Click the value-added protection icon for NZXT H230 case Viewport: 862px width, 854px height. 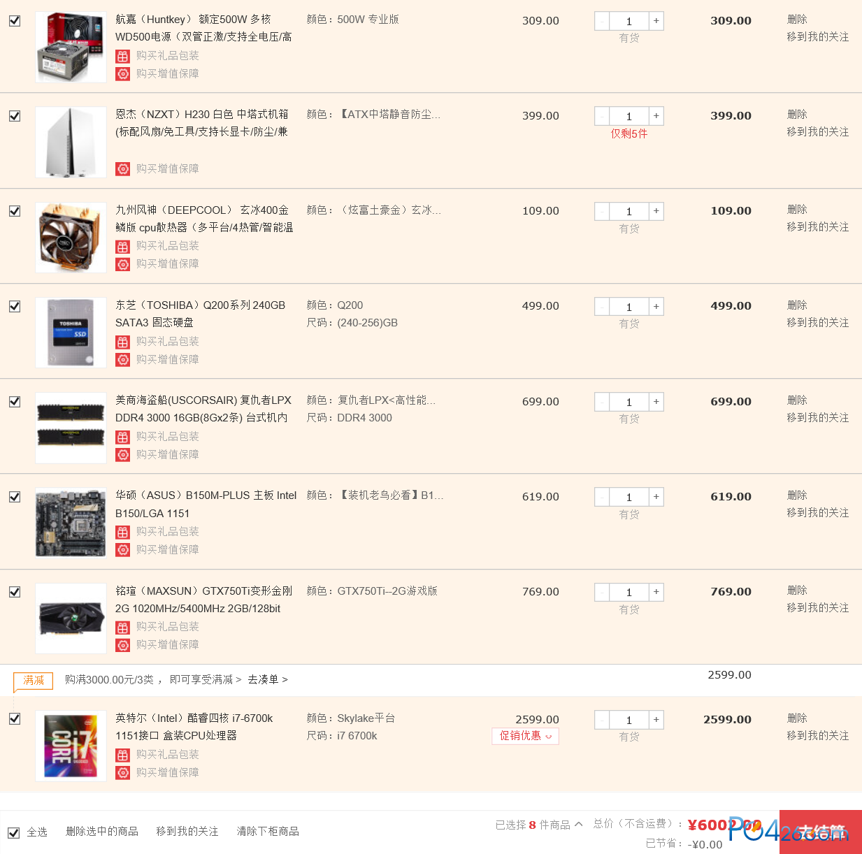click(x=123, y=168)
